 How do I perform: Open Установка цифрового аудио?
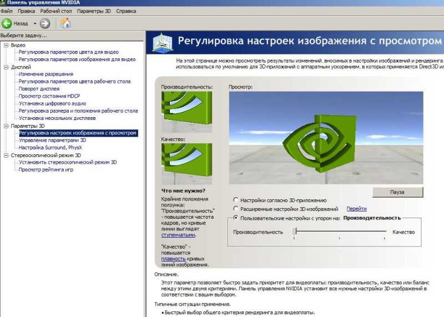52,104
